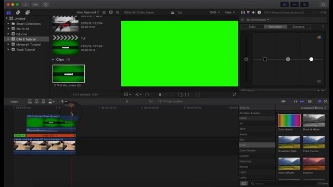The height and width of the screenshot is (187, 333).
Task: Open clip appearance icon in timeline toolbar
Action: (x=310, y=101)
